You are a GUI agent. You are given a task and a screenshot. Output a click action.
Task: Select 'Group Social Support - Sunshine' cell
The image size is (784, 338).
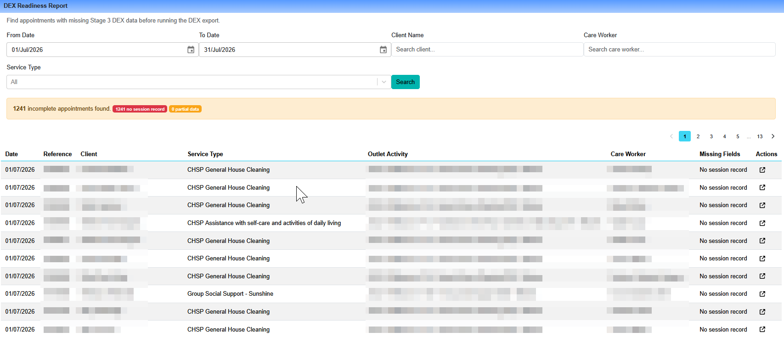coord(230,294)
